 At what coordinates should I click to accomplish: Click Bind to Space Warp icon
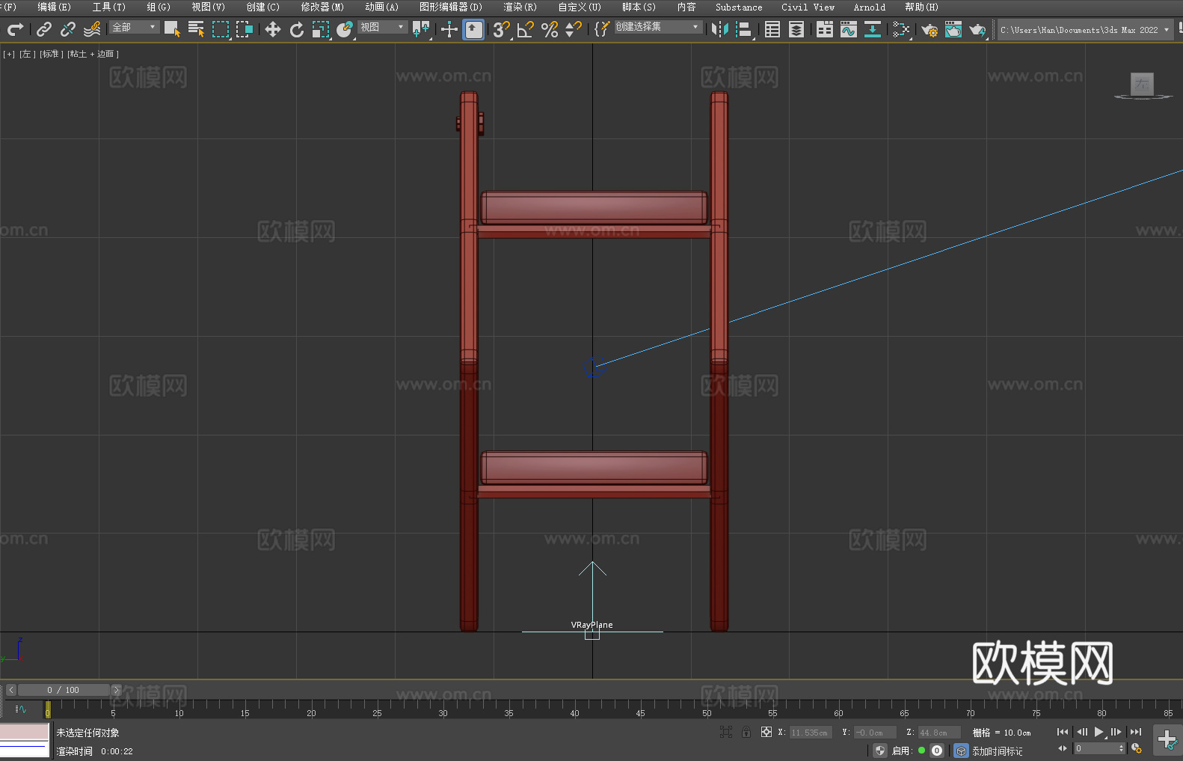click(x=92, y=29)
